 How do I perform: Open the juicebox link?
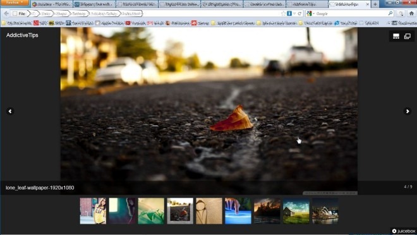pyautogui.click(x=404, y=231)
